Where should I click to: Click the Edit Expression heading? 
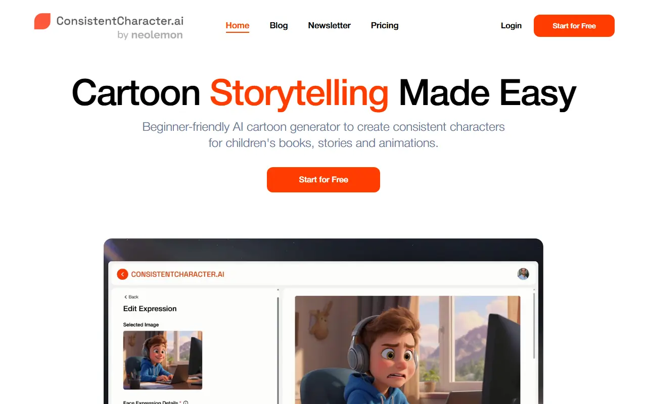pos(150,309)
